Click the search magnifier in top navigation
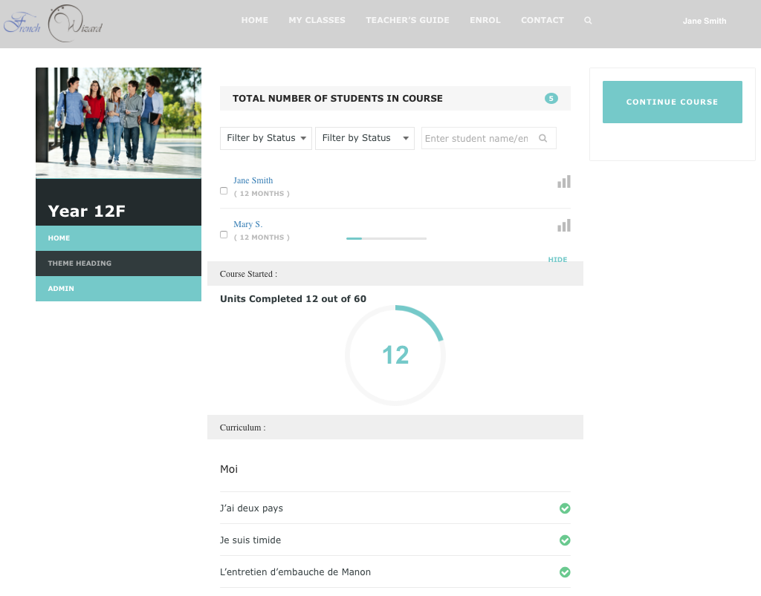The height and width of the screenshot is (596, 761). [x=588, y=21]
